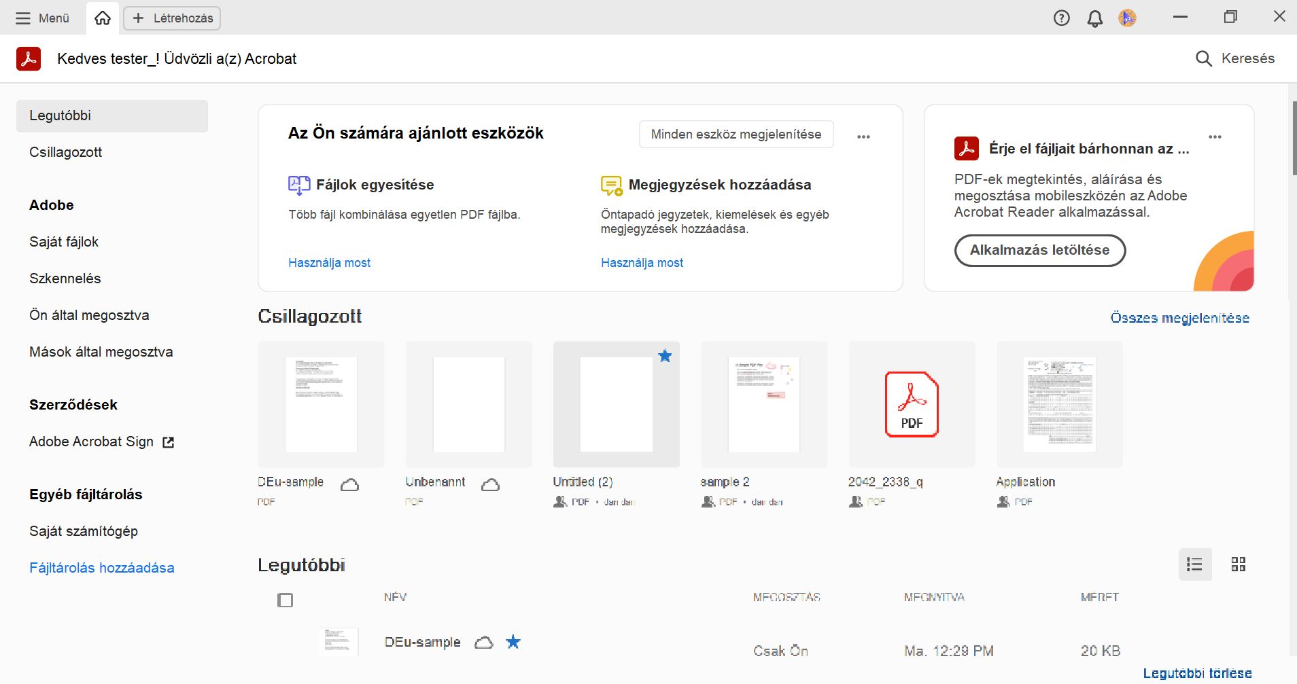This screenshot has height=684, width=1297.
Task: Click the shared people icon under Application
Action: 1003,502
